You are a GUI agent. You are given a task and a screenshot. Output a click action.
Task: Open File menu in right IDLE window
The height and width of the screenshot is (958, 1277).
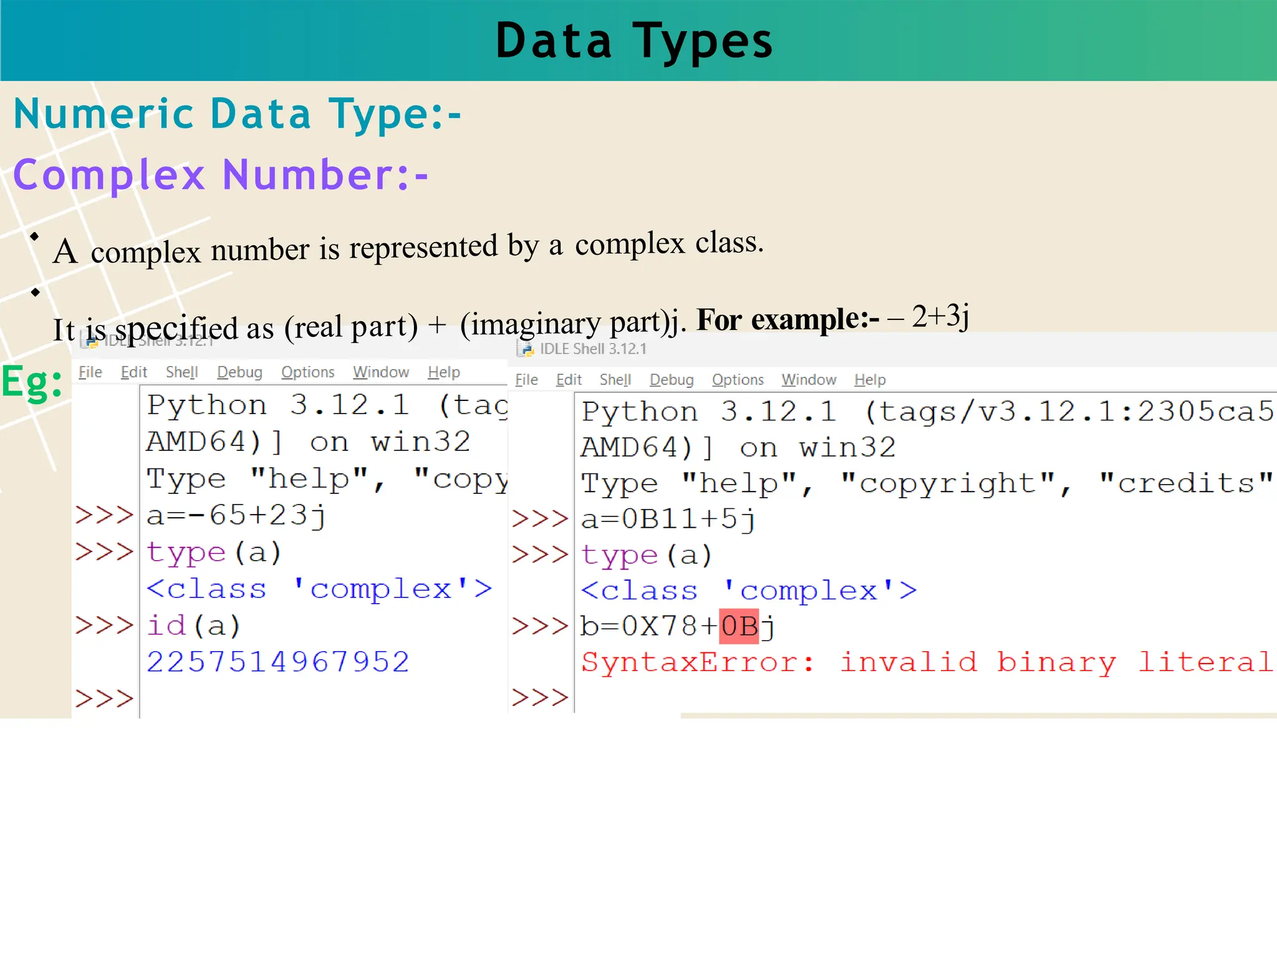pos(526,380)
